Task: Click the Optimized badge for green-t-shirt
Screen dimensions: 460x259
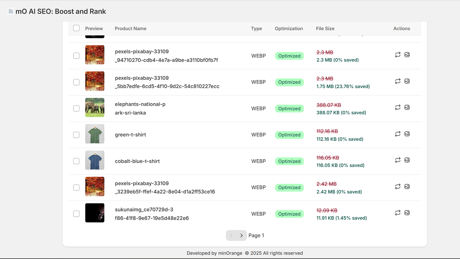Action: point(289,135)
